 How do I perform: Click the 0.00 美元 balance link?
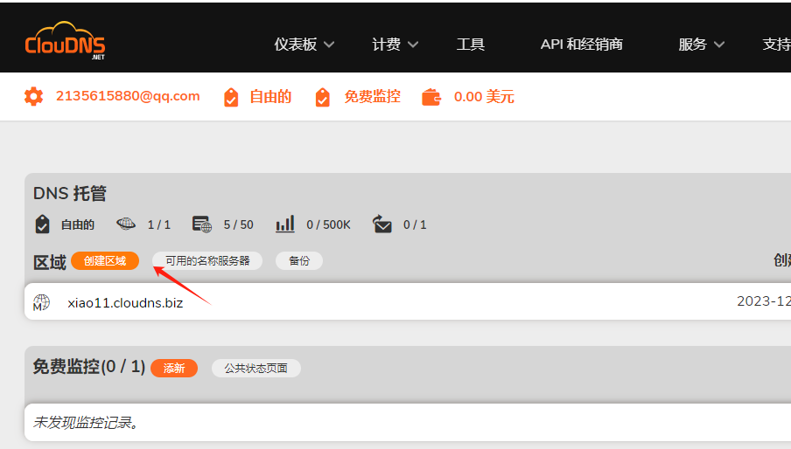click(x=484, y=97)
